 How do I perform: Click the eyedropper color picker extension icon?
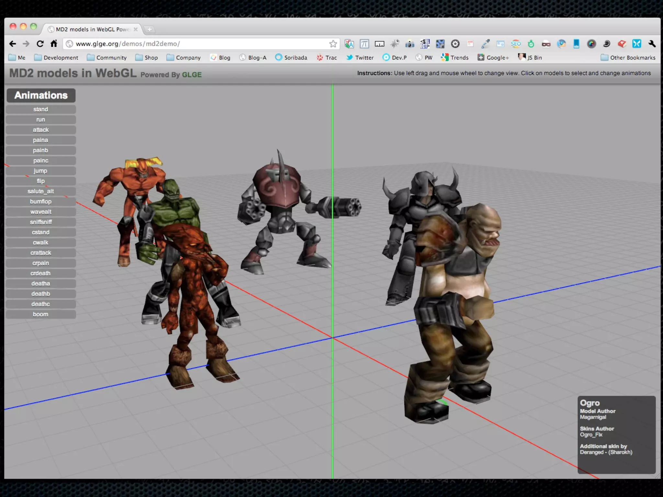pyautogui.click(x=485, y=44)
